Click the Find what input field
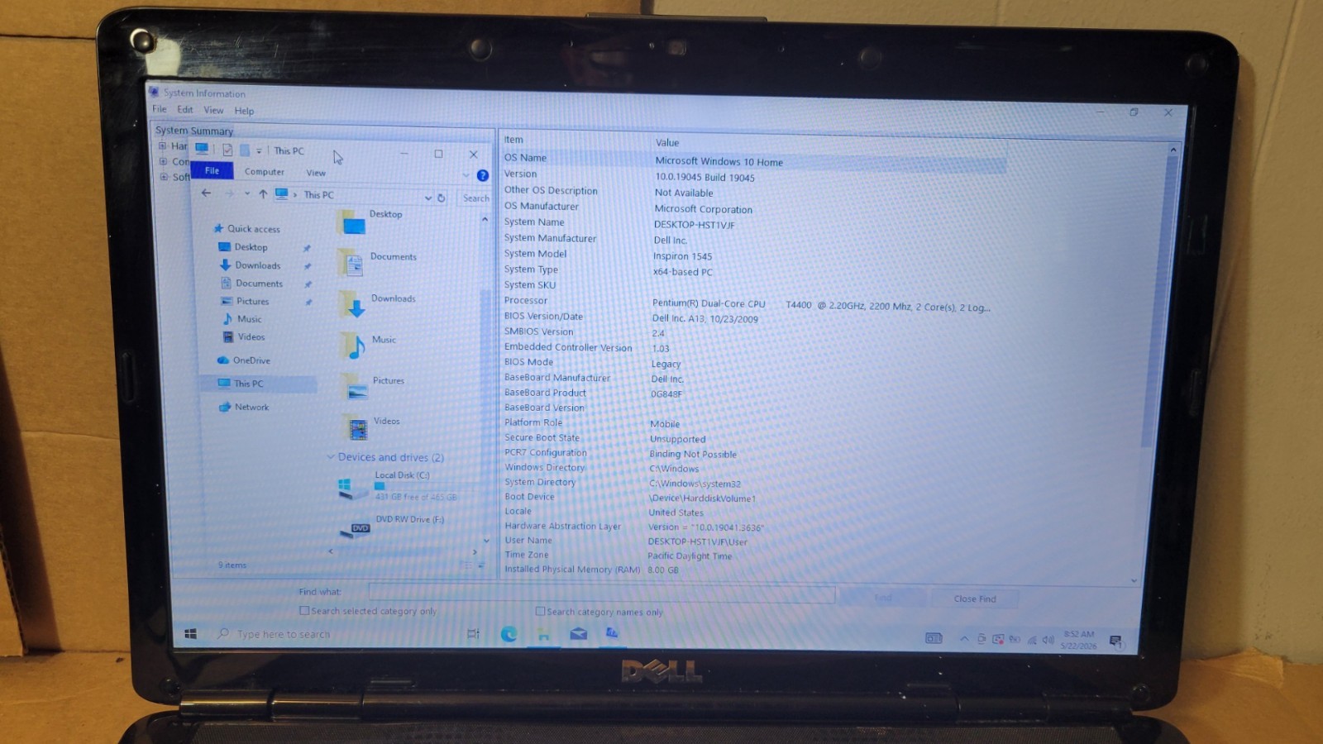The height and width of the screenshot is (744, 1323). 601,593
